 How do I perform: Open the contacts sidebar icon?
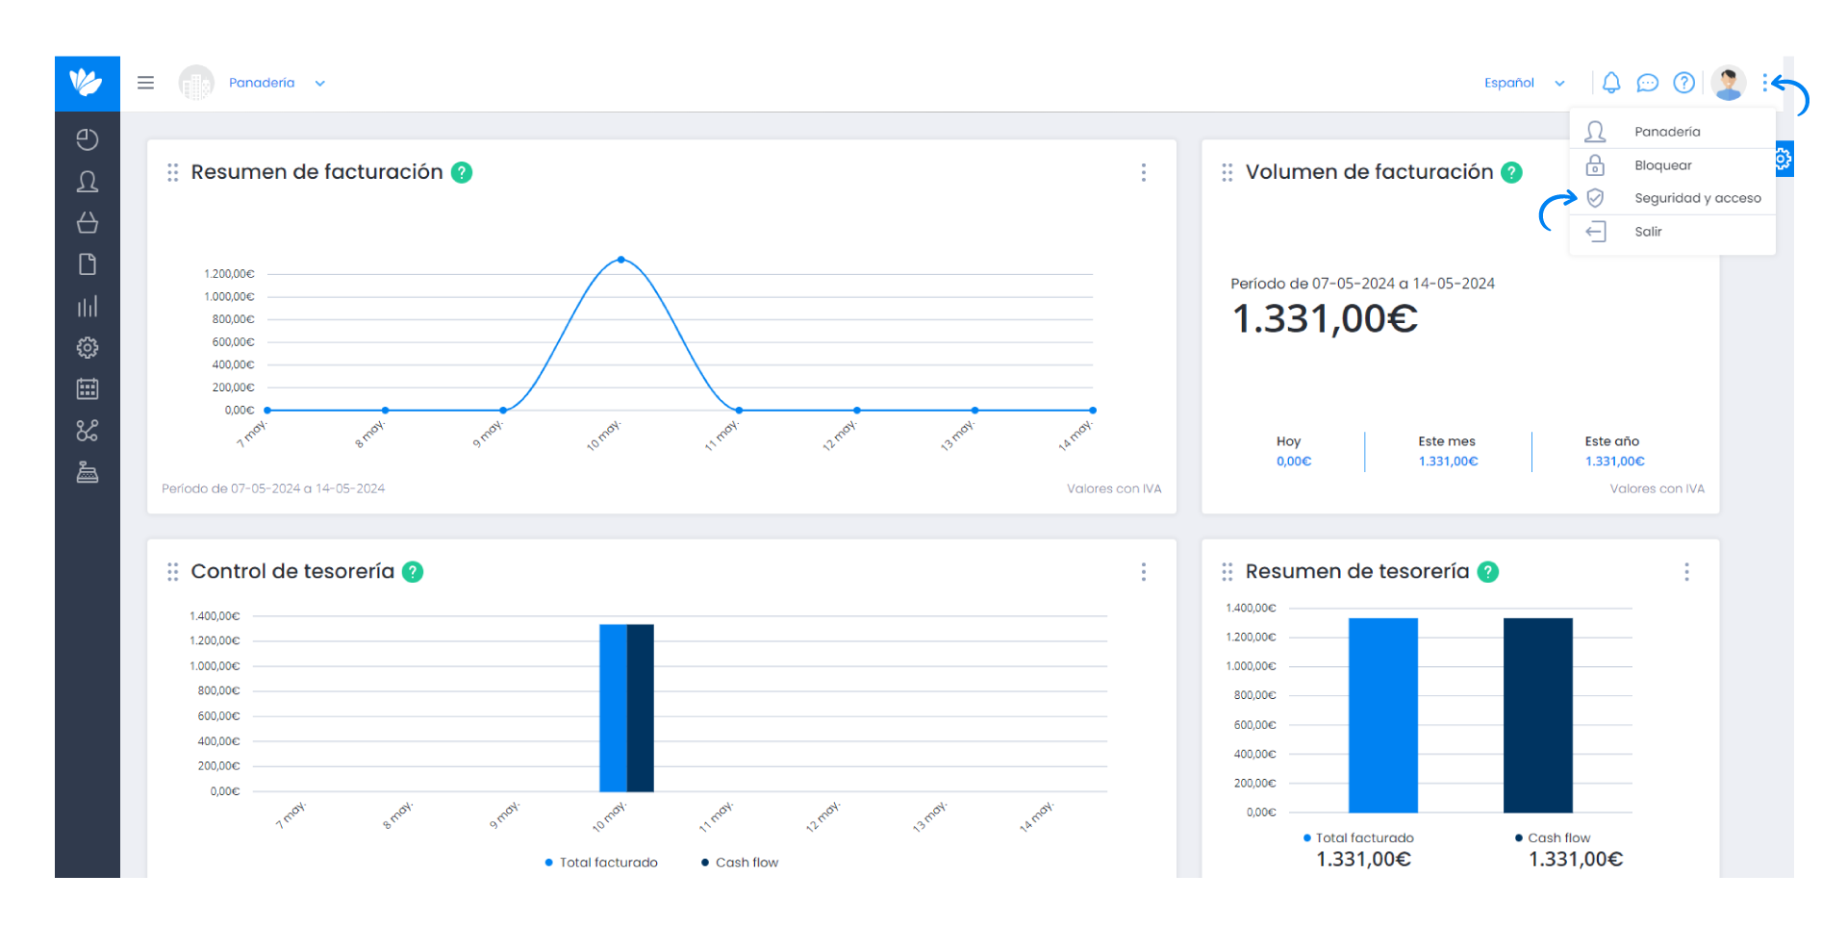tap(88, 181)
